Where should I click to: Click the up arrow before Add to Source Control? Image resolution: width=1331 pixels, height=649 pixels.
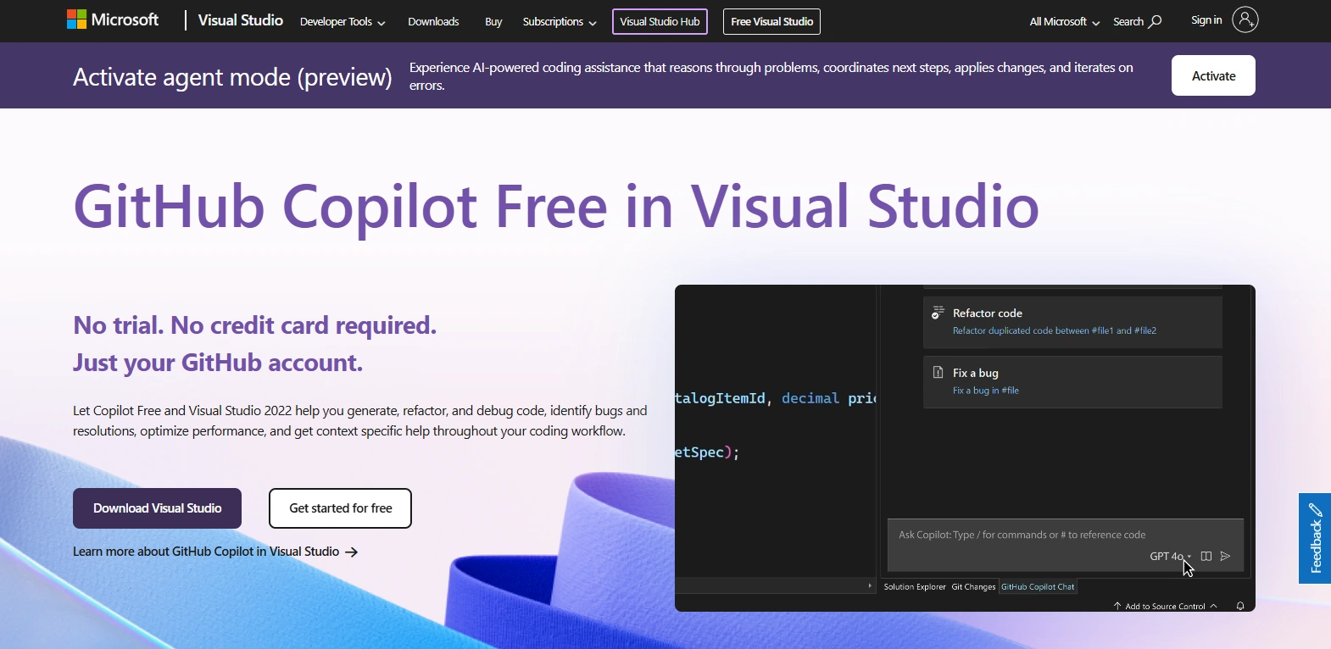1117,606
